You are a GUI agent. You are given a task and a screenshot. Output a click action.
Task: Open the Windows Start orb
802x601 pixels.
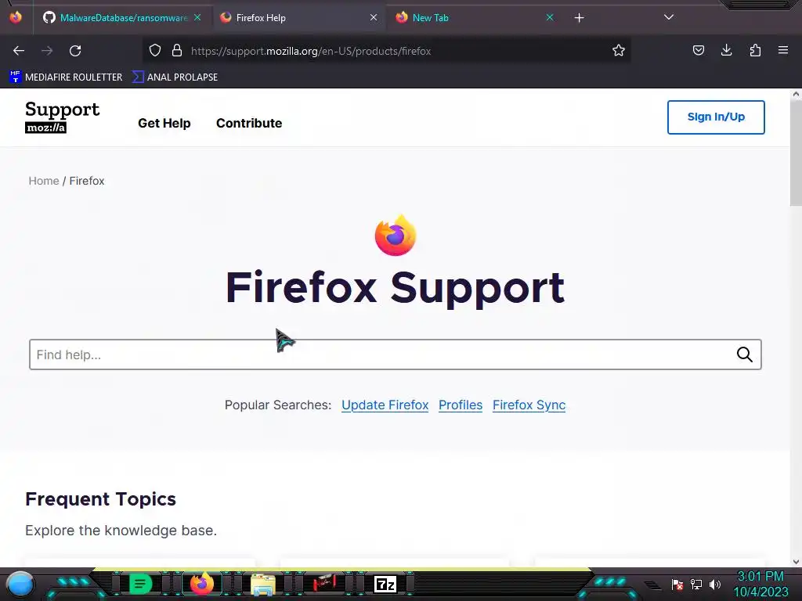(20, 584)
